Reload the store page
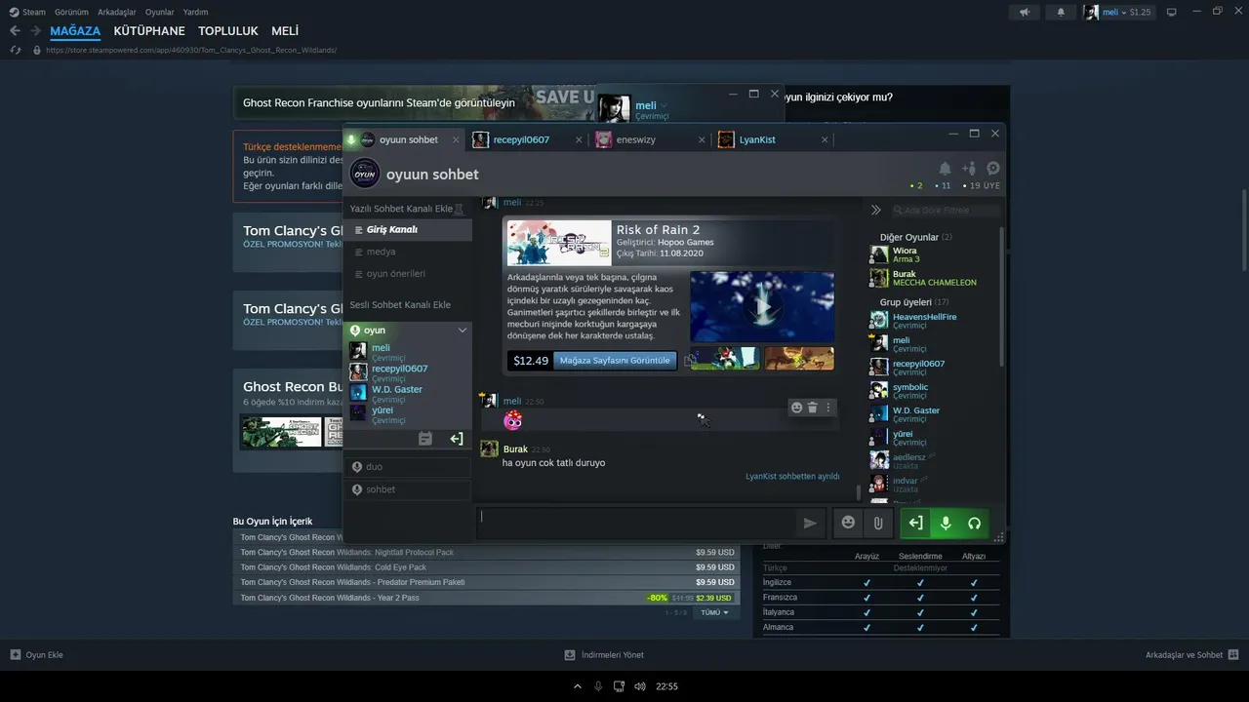 click(x=16, y=50)
